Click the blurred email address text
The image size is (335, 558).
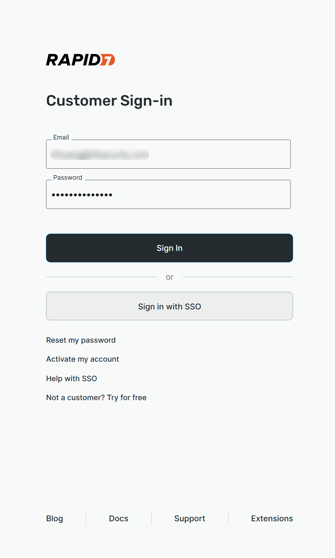point(99,154)
